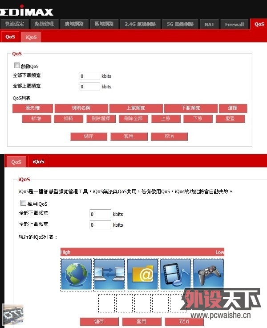This screenshot has height=328, width=267.
Task: Click 套用 in the QoS panel
Action: tap(129, 137)
